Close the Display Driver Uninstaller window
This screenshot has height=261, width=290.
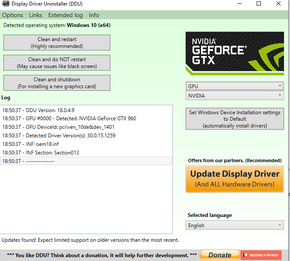278,3
